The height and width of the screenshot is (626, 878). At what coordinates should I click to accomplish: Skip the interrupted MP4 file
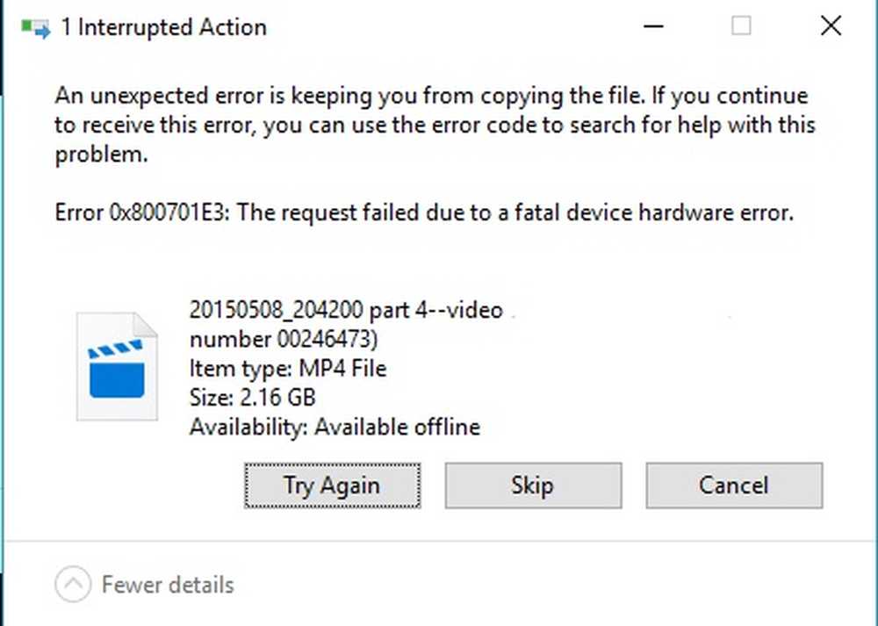533,486
